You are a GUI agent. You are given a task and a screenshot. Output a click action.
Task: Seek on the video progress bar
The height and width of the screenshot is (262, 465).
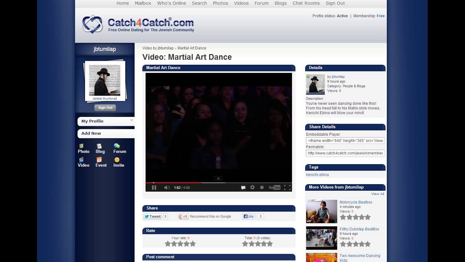click(x=219, y=183)
